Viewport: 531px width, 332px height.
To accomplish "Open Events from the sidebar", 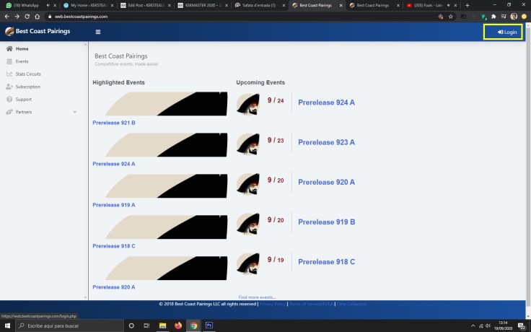I will tap(22, 61).
